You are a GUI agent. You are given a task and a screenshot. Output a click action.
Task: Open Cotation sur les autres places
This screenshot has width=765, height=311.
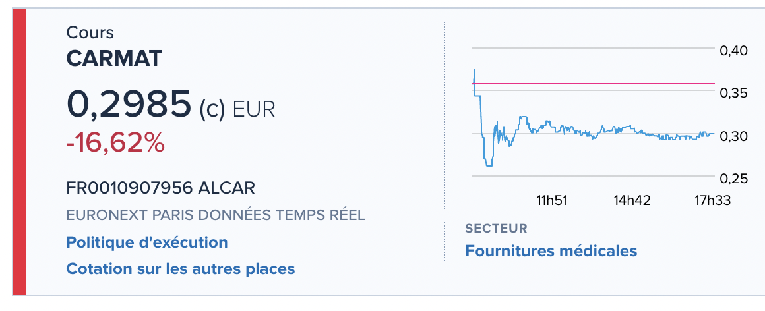(x=180, y=269)
